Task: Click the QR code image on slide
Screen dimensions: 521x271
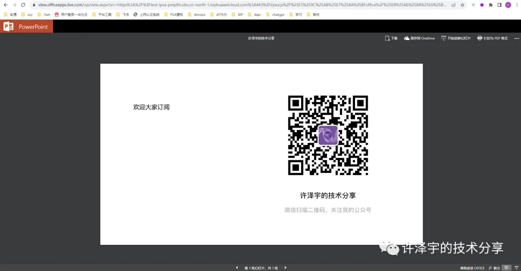Action: [328, 135]
